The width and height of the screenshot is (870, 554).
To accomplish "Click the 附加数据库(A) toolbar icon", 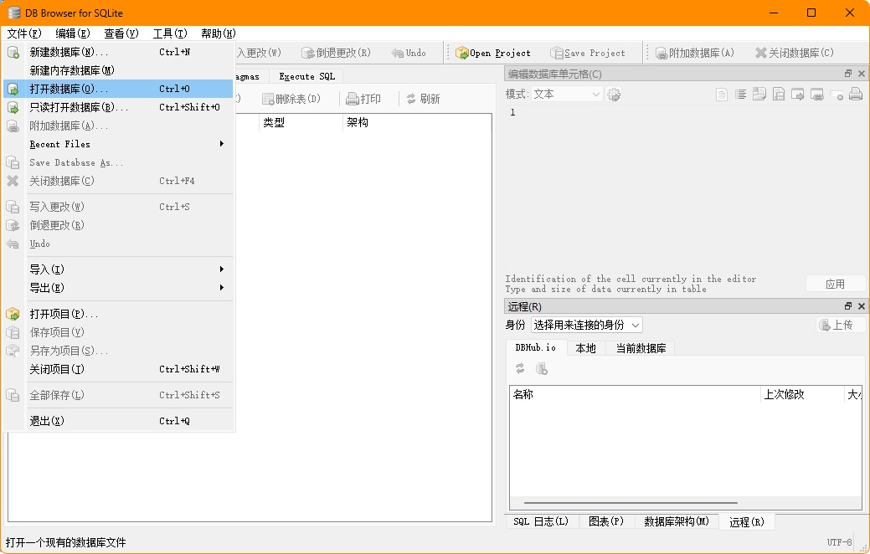I will 661,53.
